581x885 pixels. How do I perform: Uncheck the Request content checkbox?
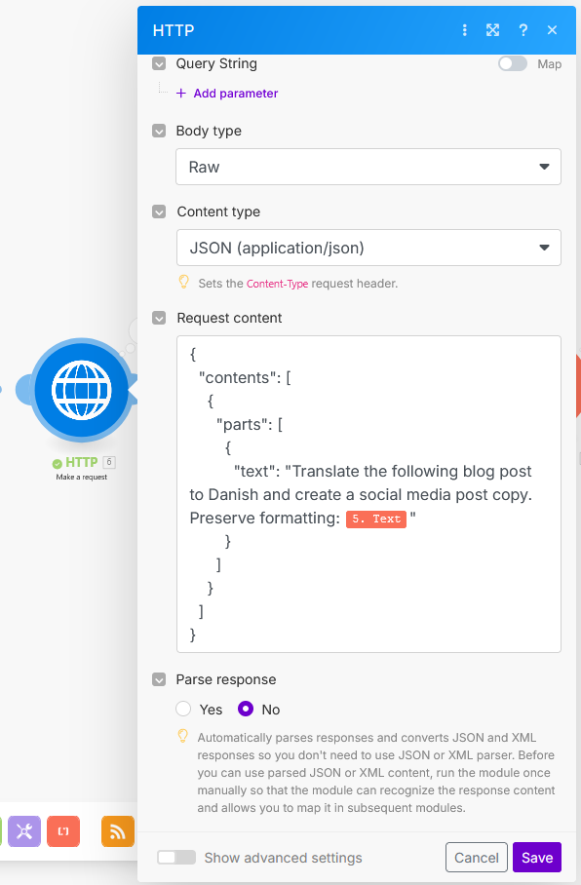pyautogui.click(x=158, y=318)
